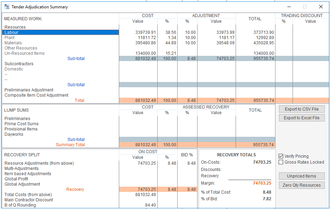Minimize the Tender Adjudication Summary window
The image size is (330, 209).
(x=289, y=7)
